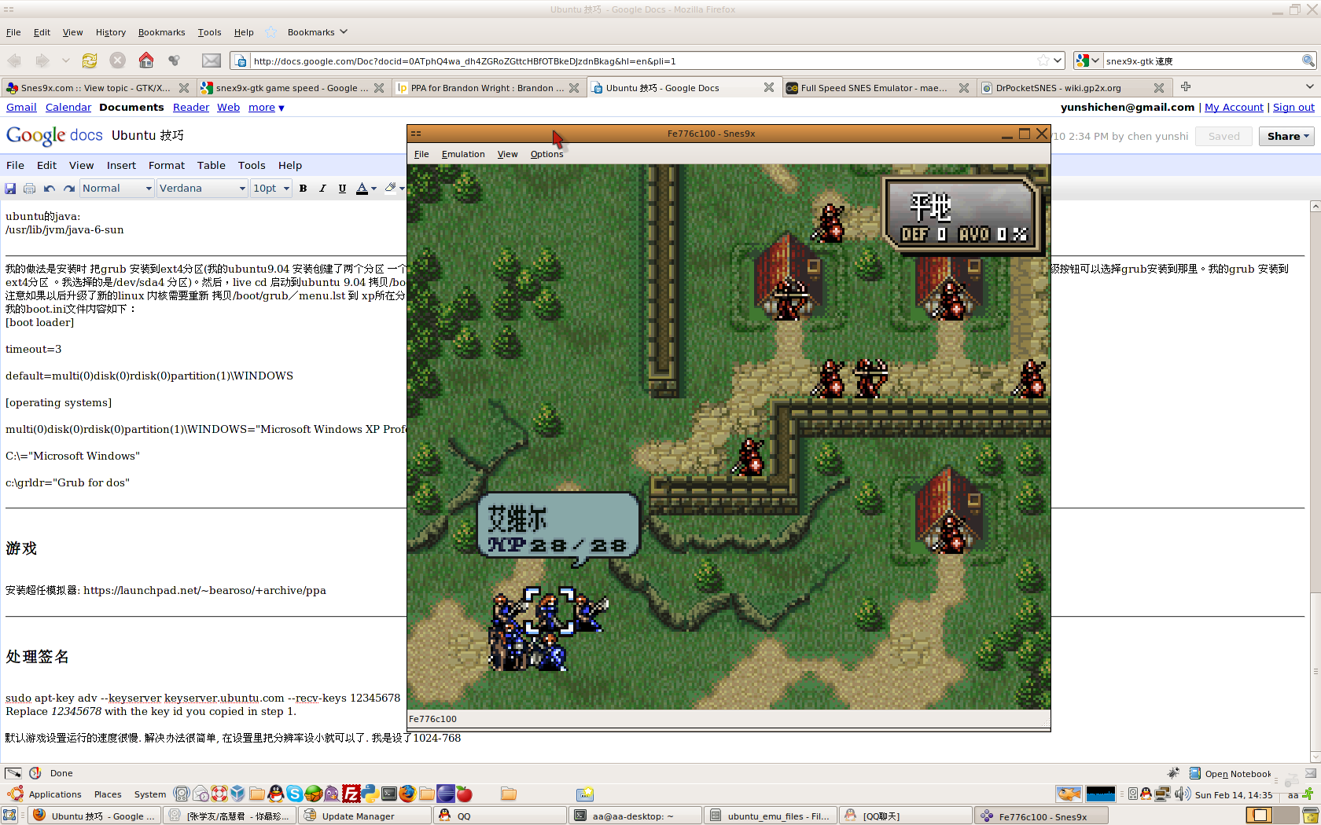The width and height of the screenshot is (1321, 825).
Task: Expand the Google bar 'more' dropdown
Action: click(x=266, y=108)
